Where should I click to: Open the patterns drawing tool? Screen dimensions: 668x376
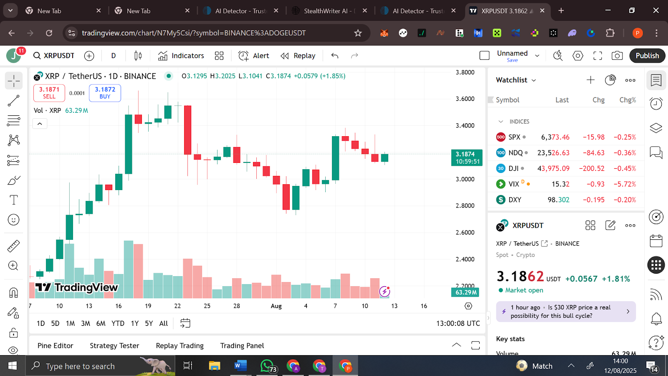point(14,140)
